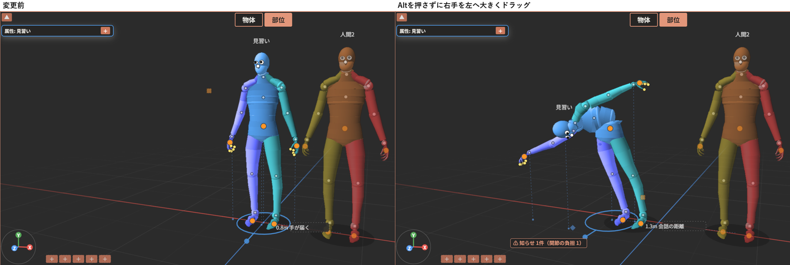This screenshot has height=265, width=790.
Task: Open the 知らせ 1件 joint-load warning notice
Action: click(548, 243)
